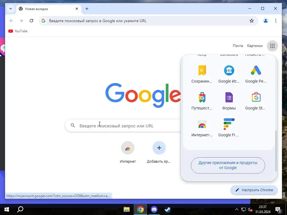Expand the tab search dropdown arrow
The height and width of the screenshot is (215, 287).
tap(11, 9)
